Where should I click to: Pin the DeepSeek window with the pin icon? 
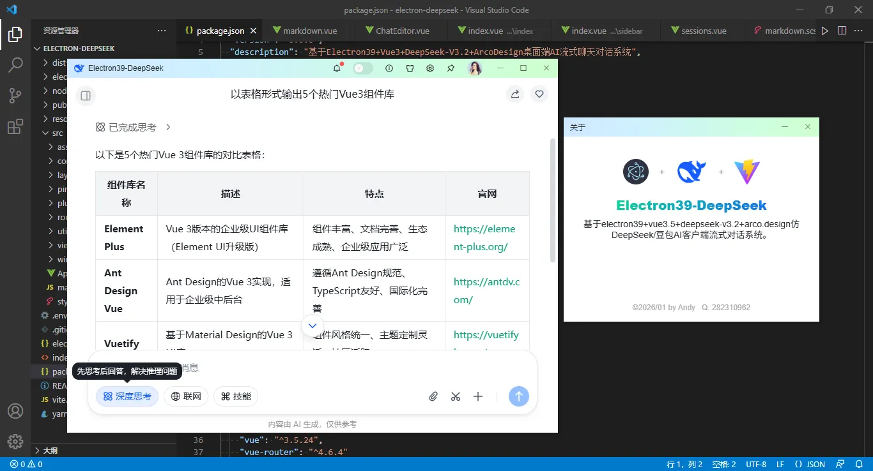(451, 68)
